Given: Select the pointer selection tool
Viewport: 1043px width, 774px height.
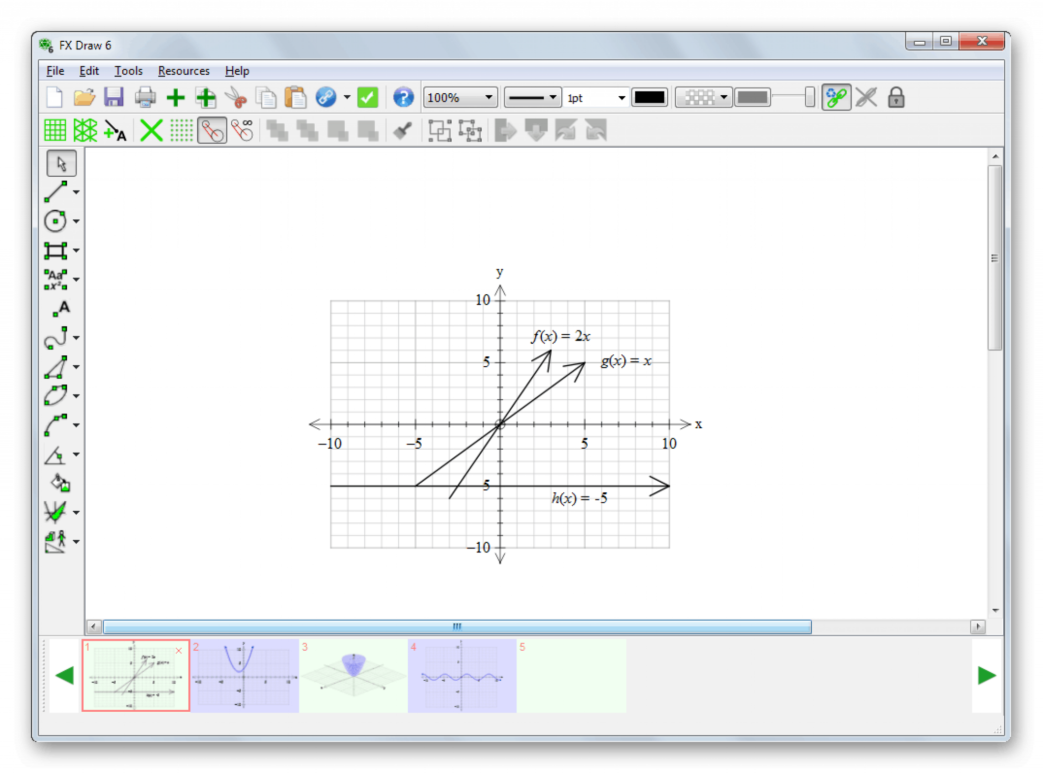Looking at the screenshot, I should (61, 163).
